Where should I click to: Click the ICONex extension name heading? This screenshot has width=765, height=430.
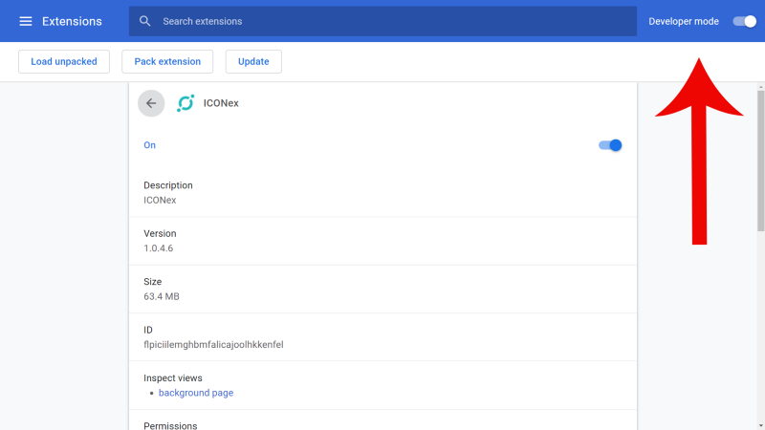(221, 103)
